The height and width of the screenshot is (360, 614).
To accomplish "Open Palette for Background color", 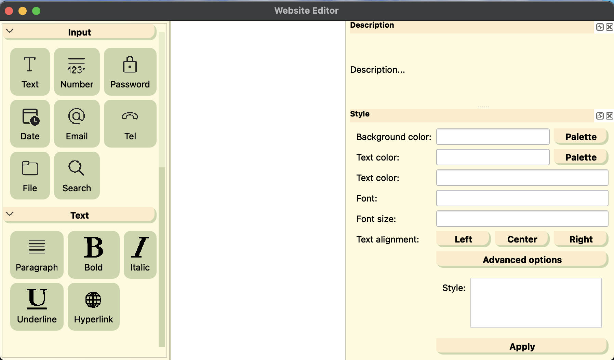I will (x=580, y=137).
